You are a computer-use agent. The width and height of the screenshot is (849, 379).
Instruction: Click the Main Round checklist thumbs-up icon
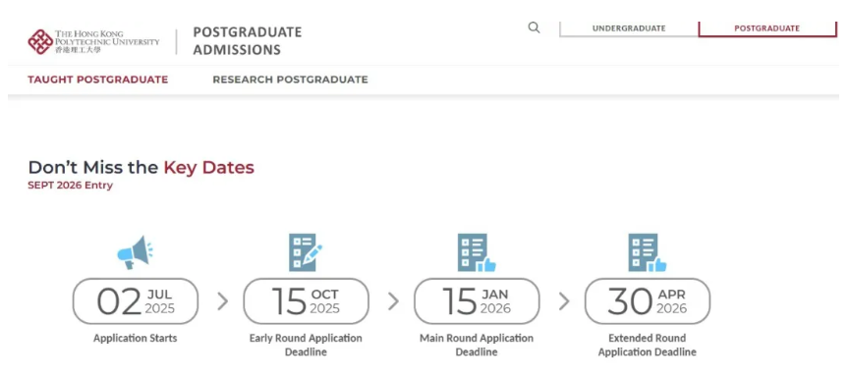(x=477, y=252)
